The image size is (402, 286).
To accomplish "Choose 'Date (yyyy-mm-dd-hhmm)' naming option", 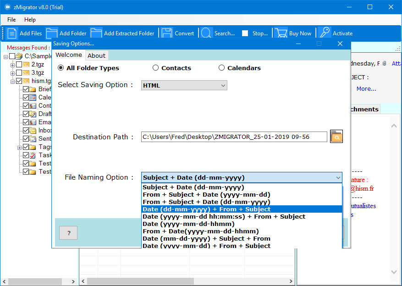I will 242,224.
